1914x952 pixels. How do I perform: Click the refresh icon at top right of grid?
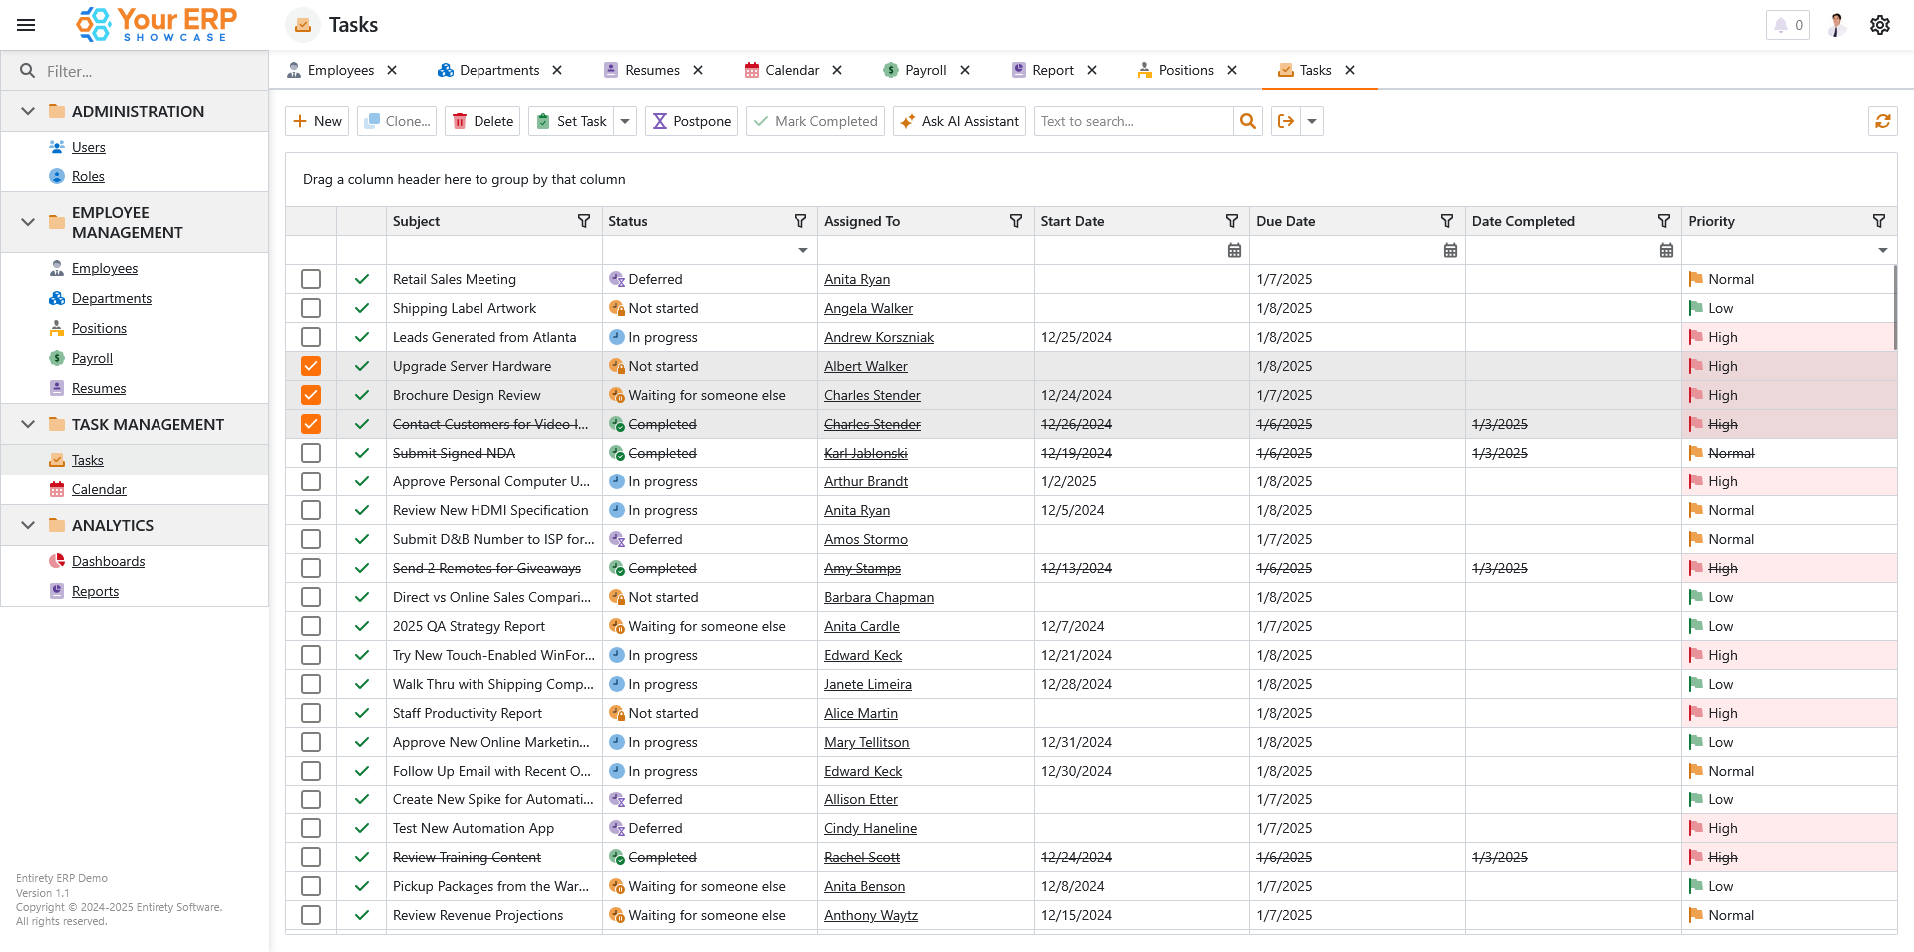click(1882, 121)
